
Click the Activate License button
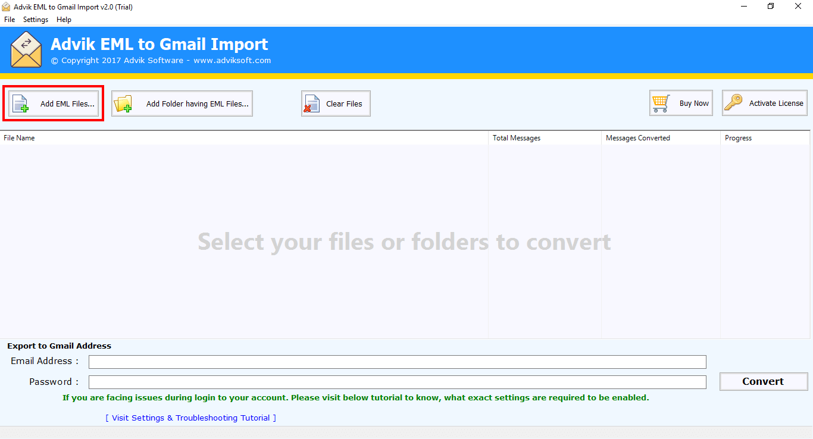765,103
